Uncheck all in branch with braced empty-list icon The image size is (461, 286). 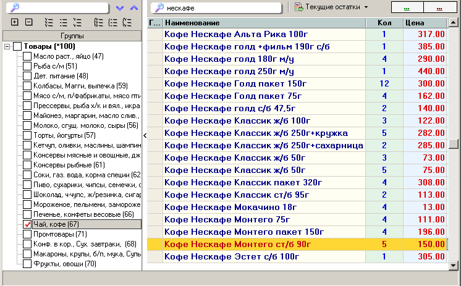(112, 22)
